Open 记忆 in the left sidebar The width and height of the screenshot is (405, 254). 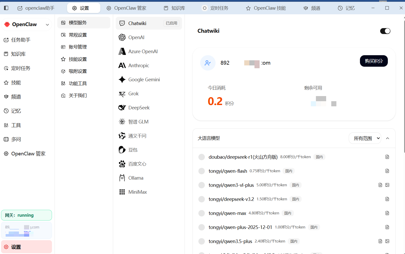tap(27, 111)
